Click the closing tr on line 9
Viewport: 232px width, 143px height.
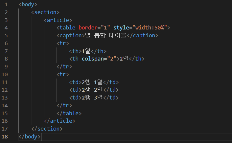tap(64, 67)
